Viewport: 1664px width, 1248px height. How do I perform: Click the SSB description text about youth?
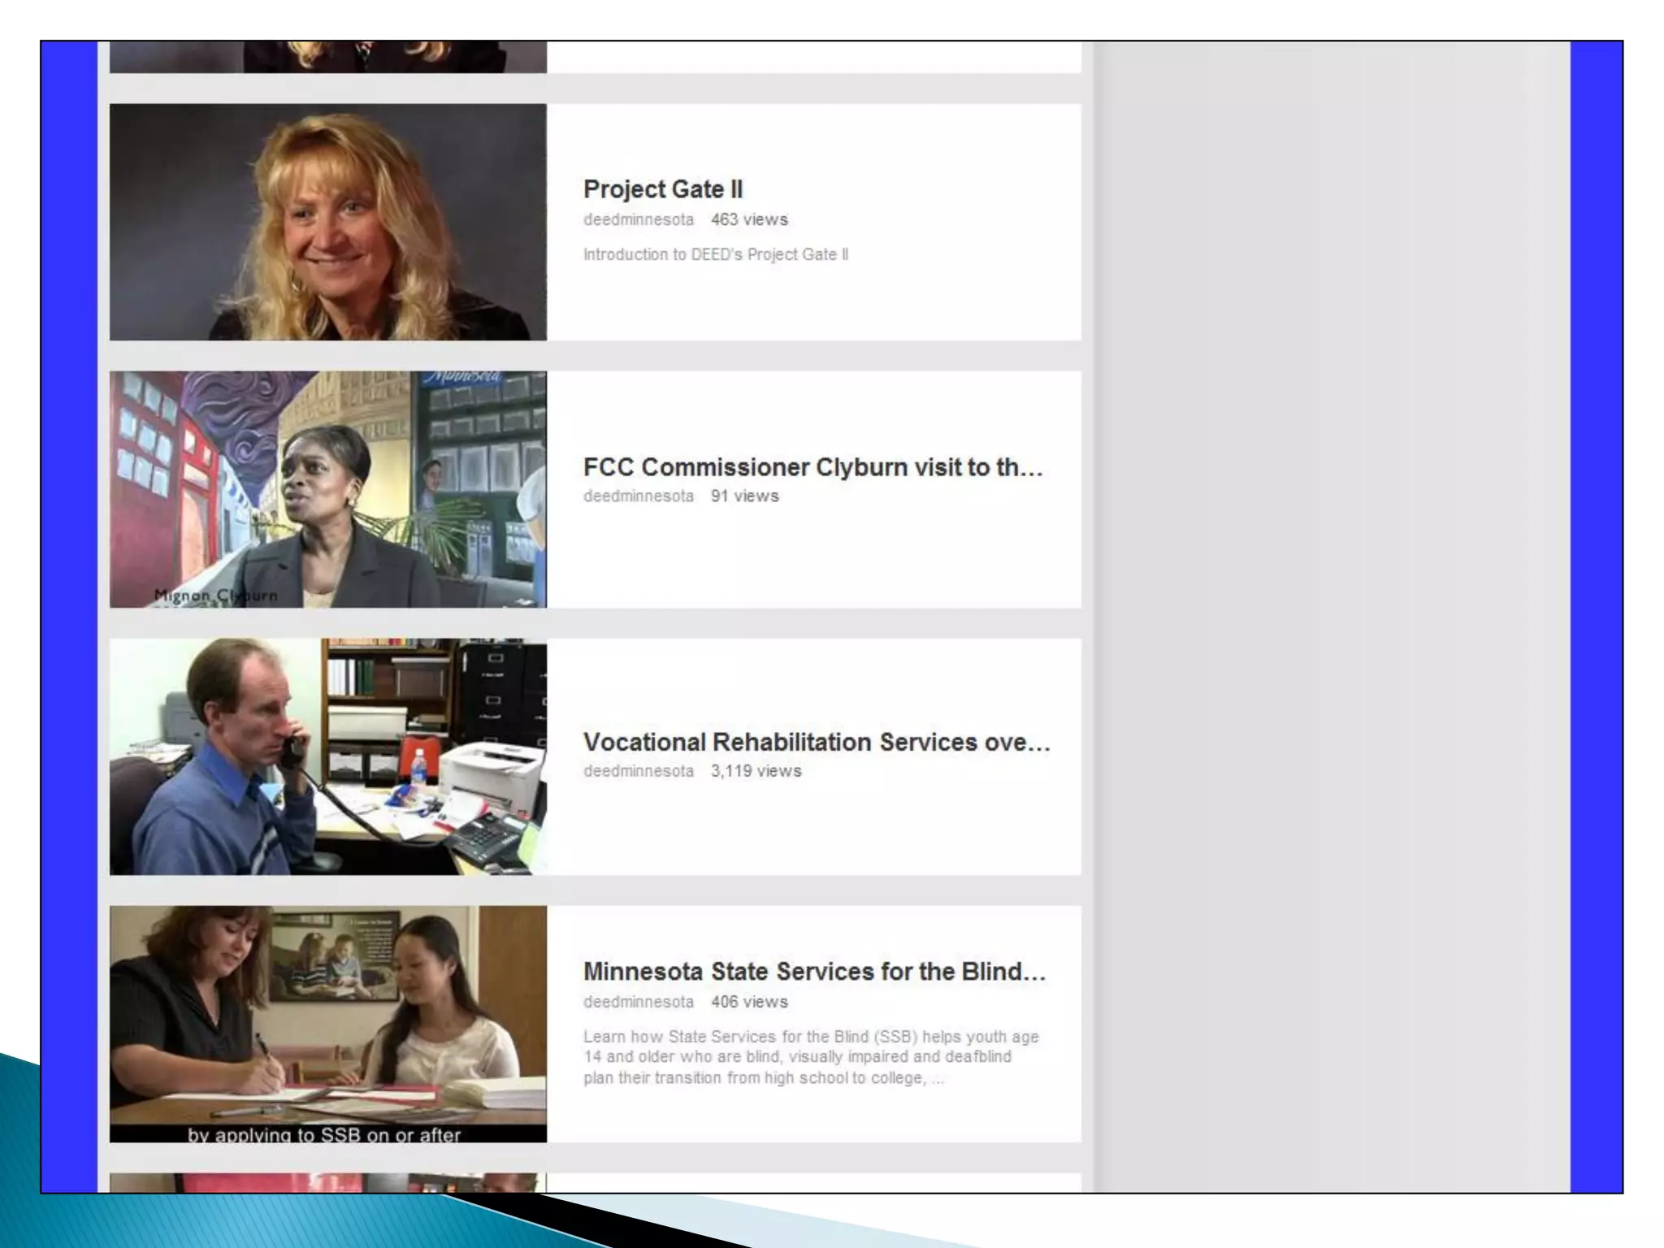coord(810,1057)
